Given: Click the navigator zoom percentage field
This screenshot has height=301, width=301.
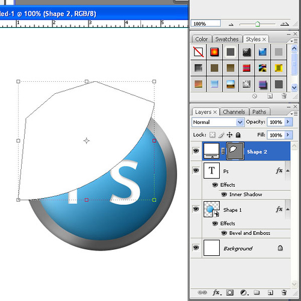Looking at the screenshot, I should coord(205,23).
